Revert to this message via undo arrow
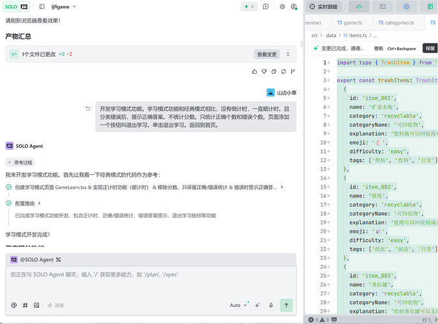 point(88,109)
